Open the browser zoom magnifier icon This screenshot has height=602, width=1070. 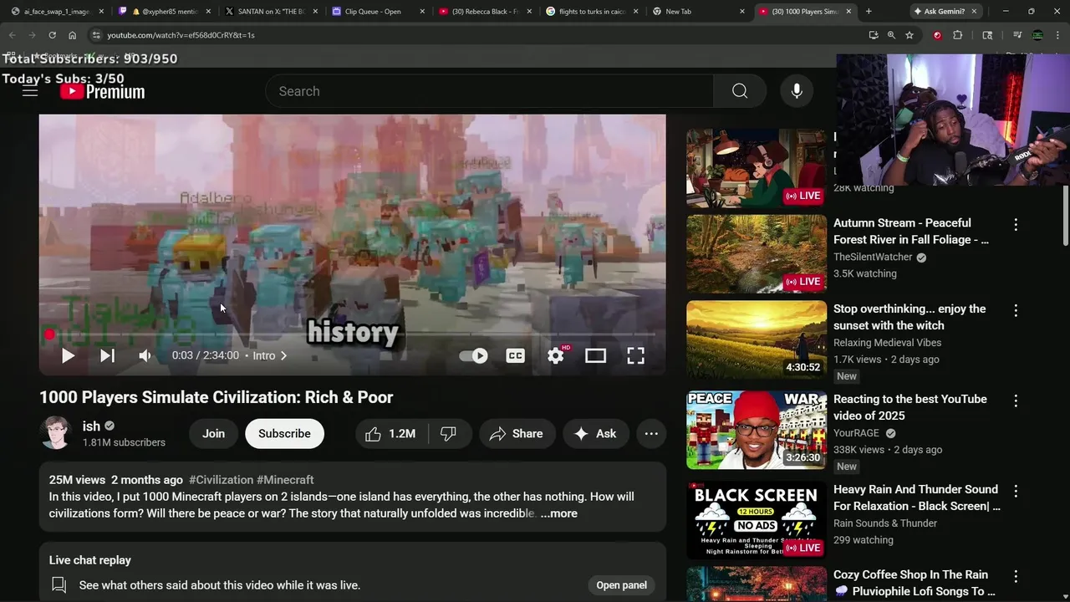pyautogui.click(x=891, y=35)
